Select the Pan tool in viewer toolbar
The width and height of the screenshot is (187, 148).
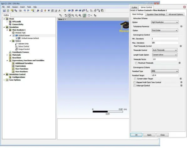(x=69, y=15)
